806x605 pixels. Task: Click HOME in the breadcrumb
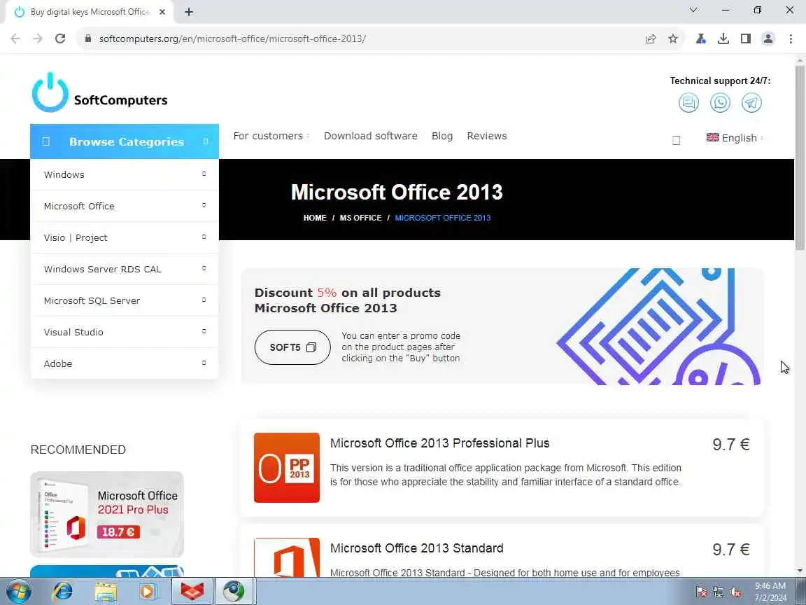click(x=315, y=218)
